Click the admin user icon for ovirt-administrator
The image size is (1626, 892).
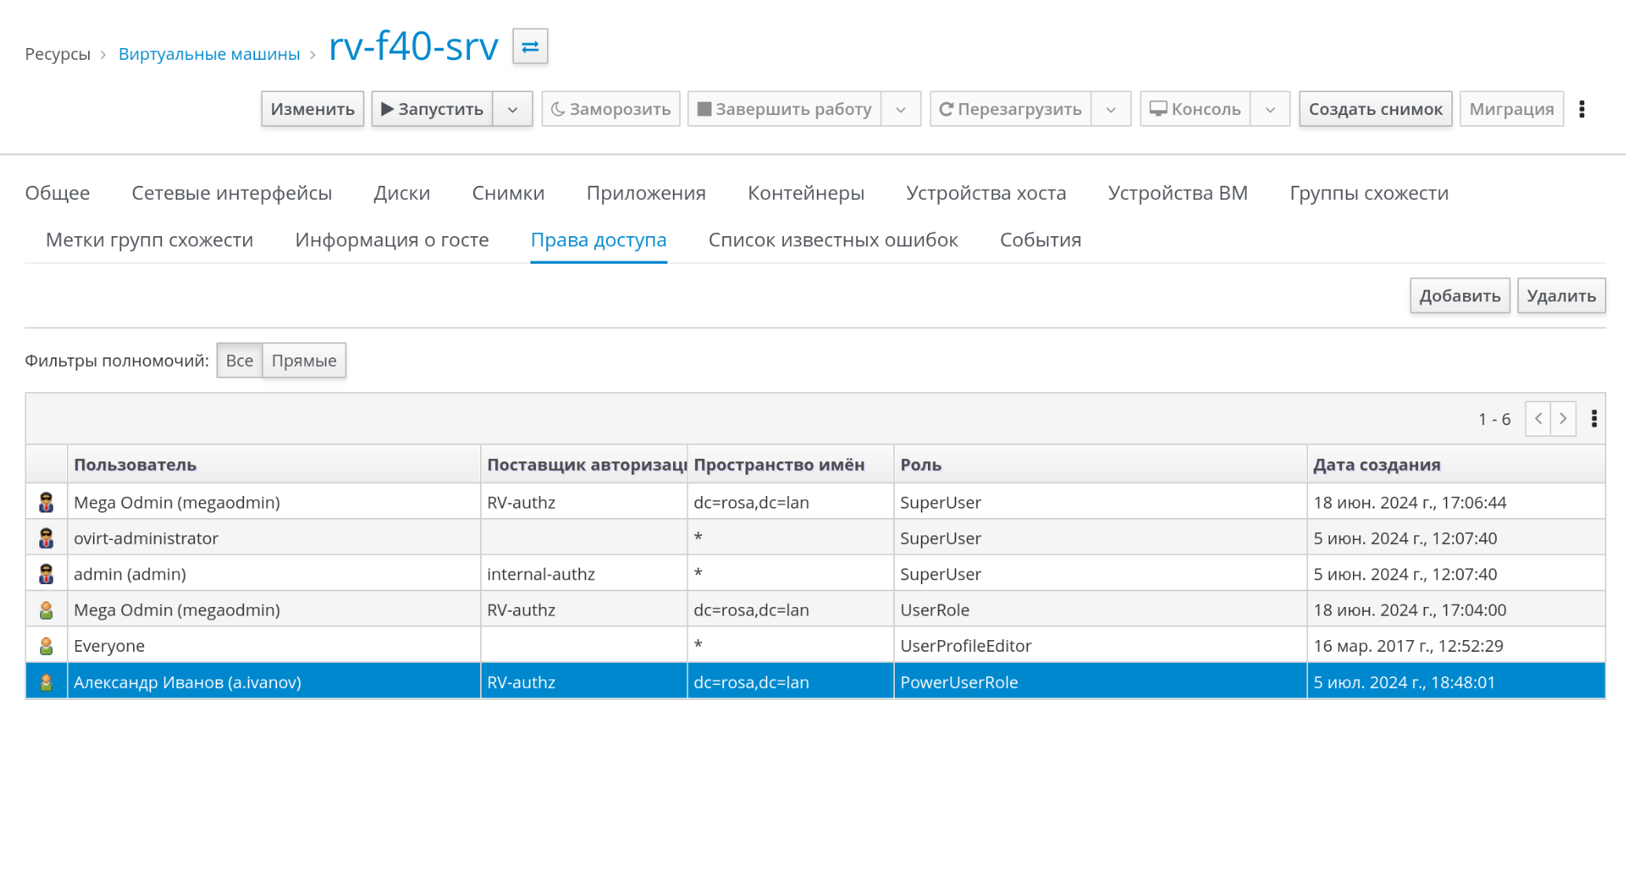point(46,539)
